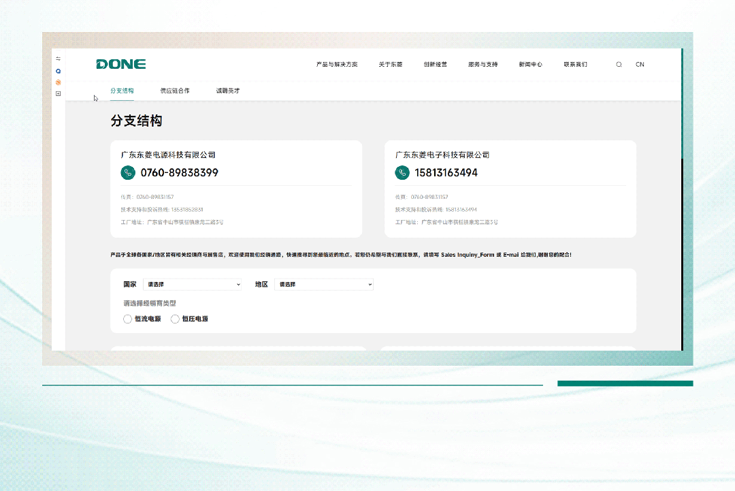Expand the 国家 country dropdown
The image size is (735, 491).
pos(192,284)
